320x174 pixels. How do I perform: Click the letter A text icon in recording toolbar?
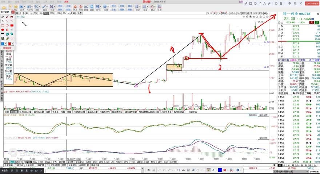pos(265,4)
